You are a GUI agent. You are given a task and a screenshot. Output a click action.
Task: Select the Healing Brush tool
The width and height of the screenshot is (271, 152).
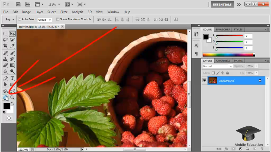point(5,53)
